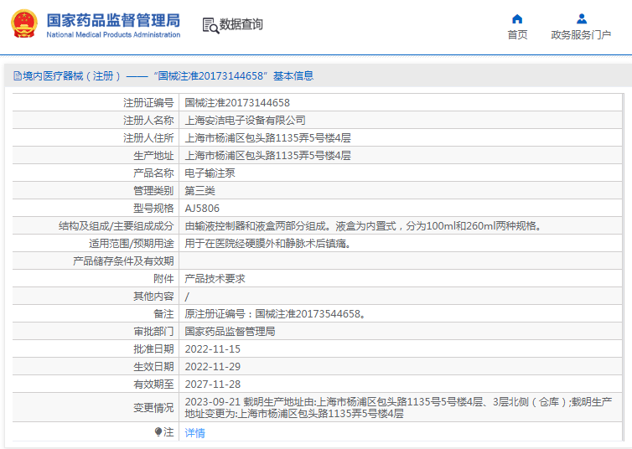Select approval date 2022-11-15
The height and width of the screenshot is (449, 632).
point(212,349)
